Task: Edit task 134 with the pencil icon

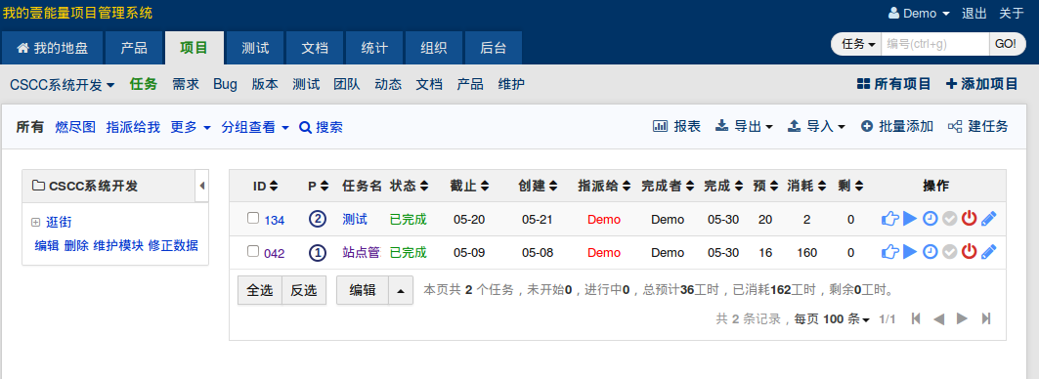Action: click(x=988, y=219)
